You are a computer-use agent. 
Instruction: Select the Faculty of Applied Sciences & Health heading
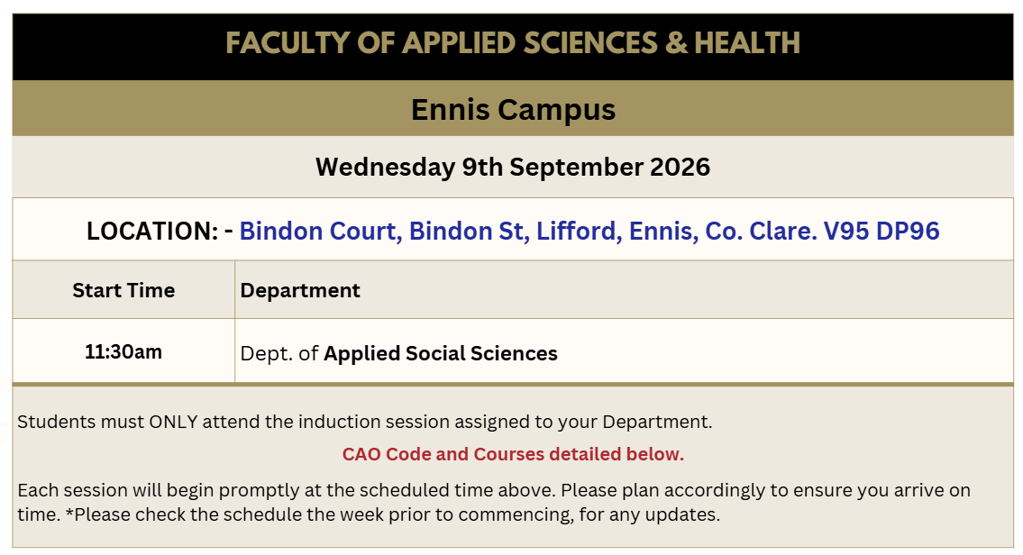click(x=513, y=43)
